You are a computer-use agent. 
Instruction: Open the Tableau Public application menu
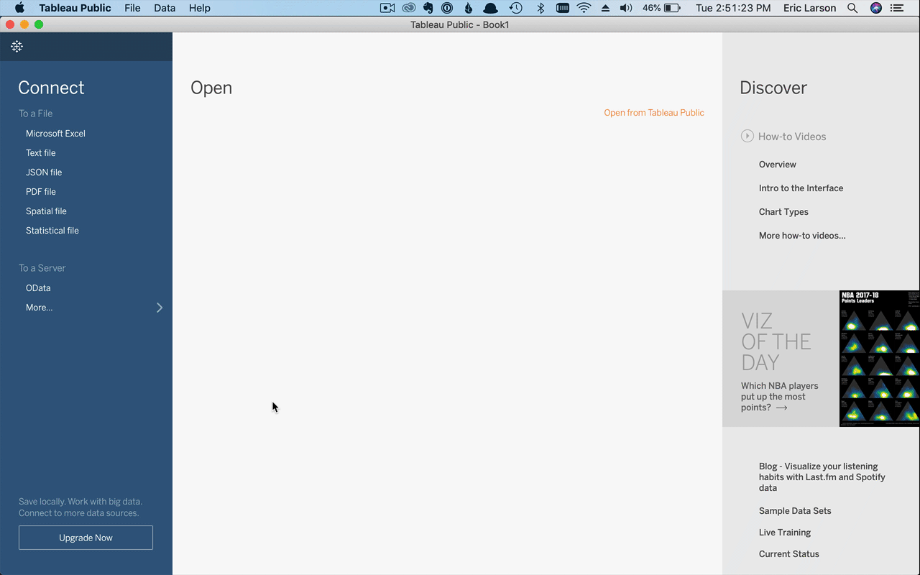(x=75, y=8)
